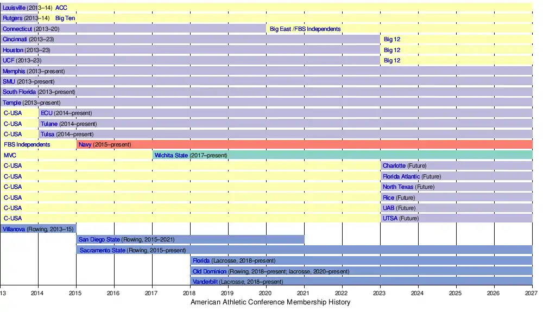543x312 pixels.
Task: Open the Connecticut link
Action: (x=17, y=29)
